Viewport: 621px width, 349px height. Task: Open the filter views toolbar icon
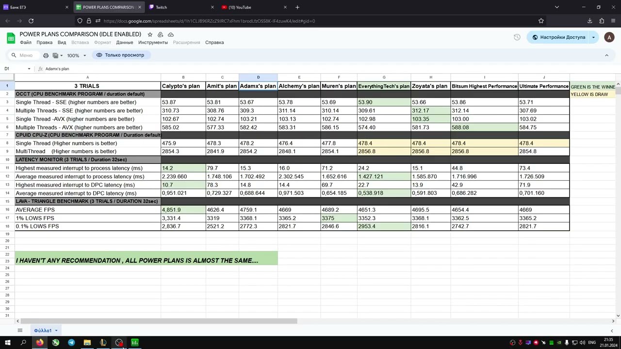pos(57,55)
